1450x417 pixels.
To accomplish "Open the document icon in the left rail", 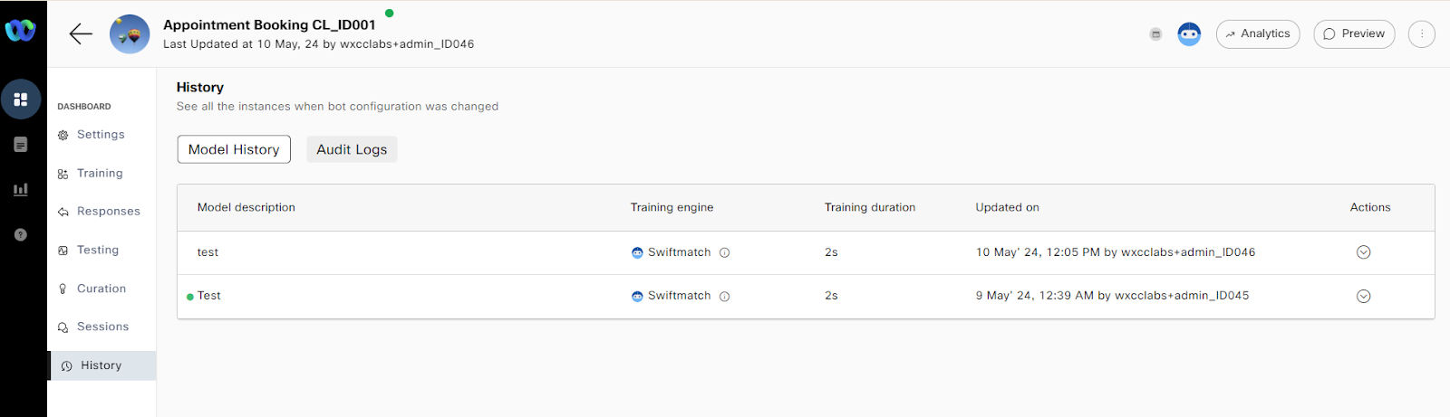I will pos(21,145).
